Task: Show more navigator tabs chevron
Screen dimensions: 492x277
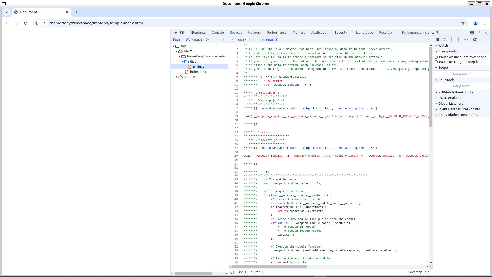Action: 208,39
